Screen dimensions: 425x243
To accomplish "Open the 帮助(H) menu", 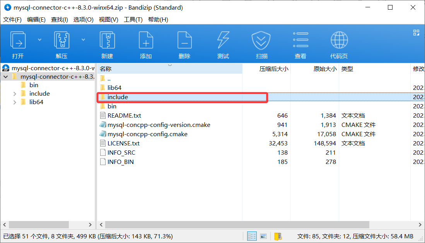I will 158,19.
